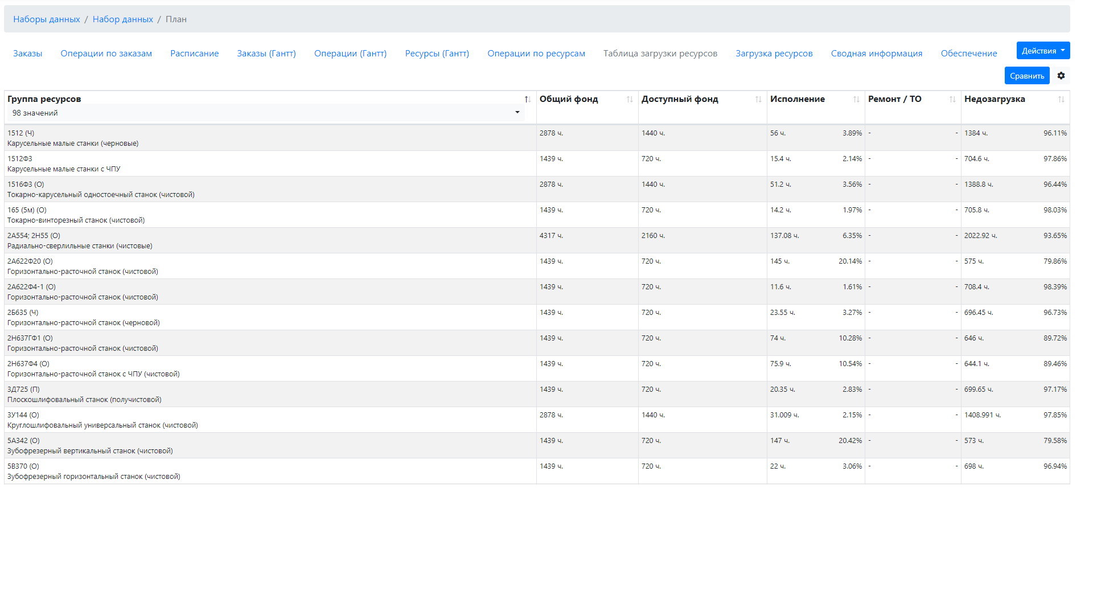Expand the Действия dropdown menu
The image size is (1093, 615).
point(1042,51)
